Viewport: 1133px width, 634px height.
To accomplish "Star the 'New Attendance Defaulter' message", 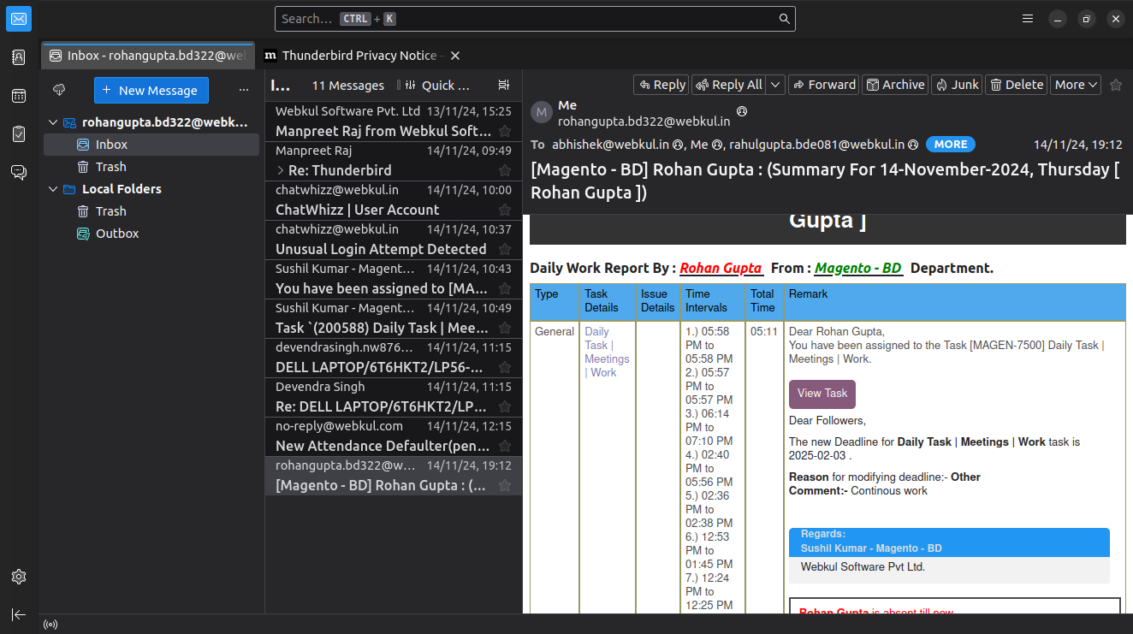I will [x=505, y=446].
